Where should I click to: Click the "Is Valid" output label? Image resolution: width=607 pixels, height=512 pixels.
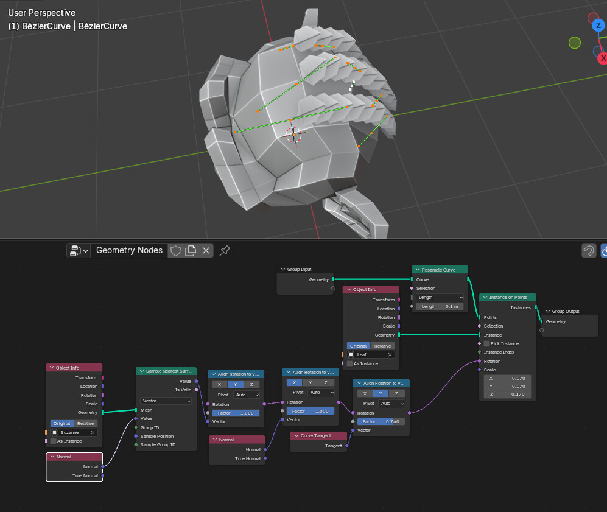click(x=183, y=390)
